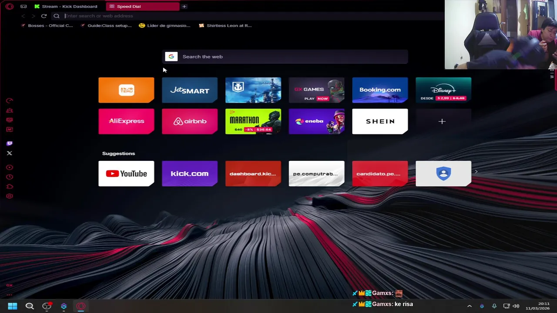Open the Disney+ speed dial tile

tap(443, 90)
